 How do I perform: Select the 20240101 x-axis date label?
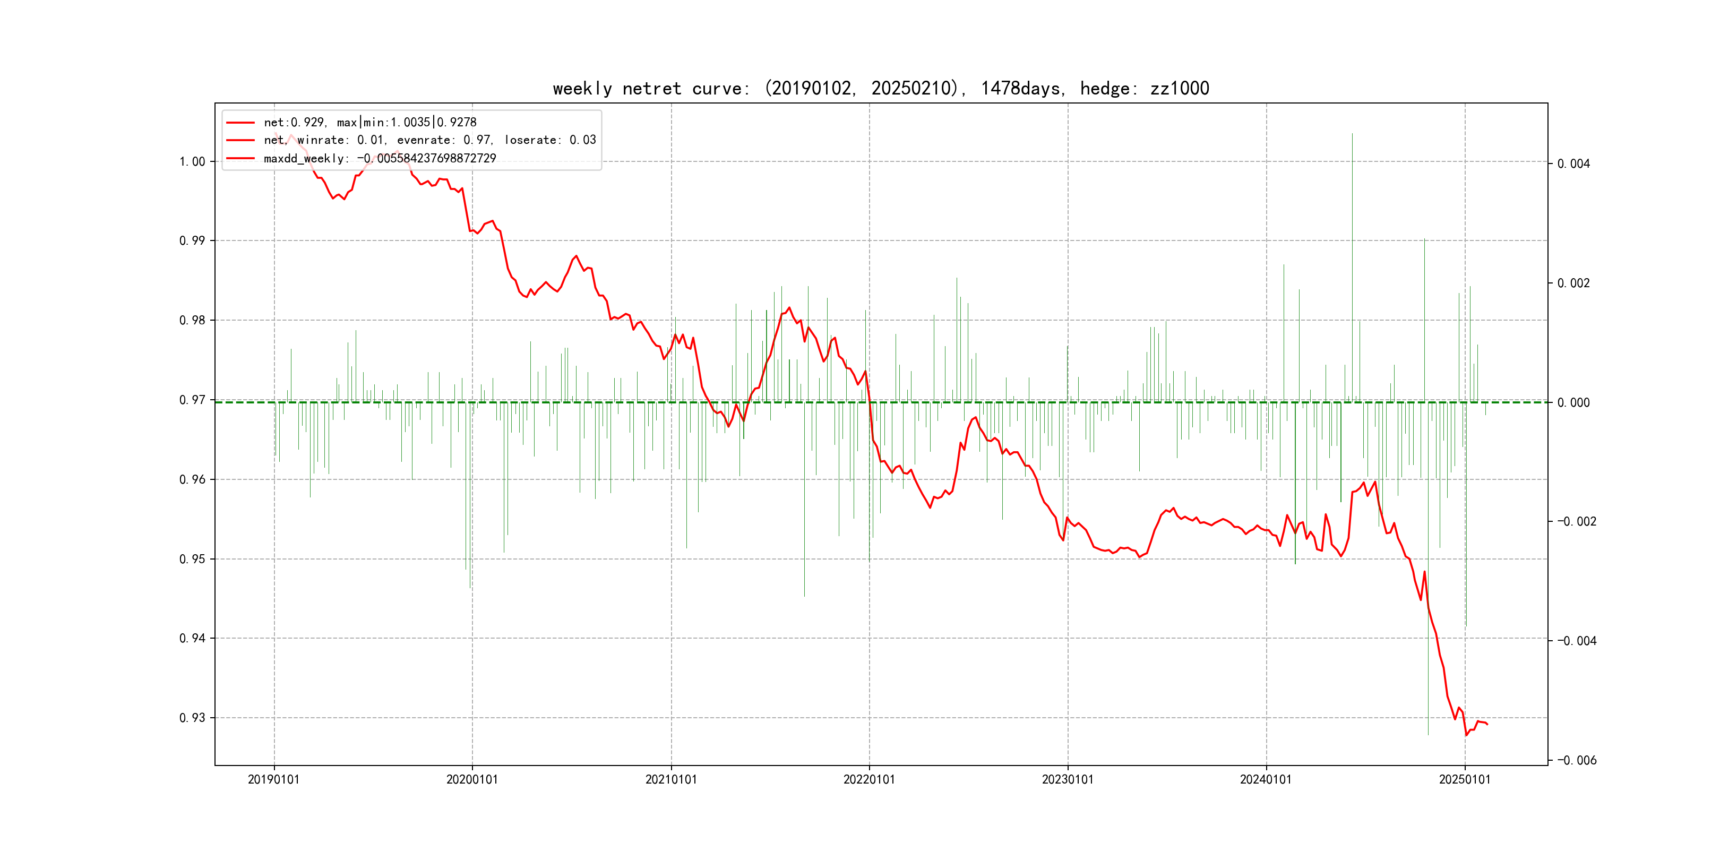pyautogui.click(x=1266, y=779)
